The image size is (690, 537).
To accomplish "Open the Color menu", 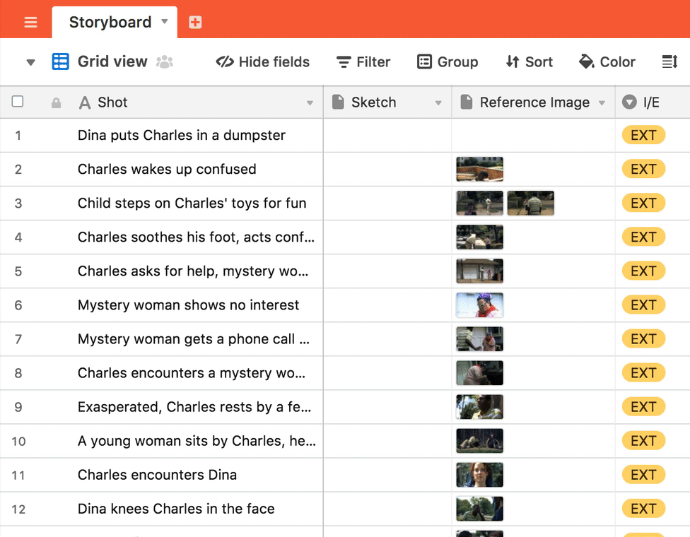I will [607, 62].
